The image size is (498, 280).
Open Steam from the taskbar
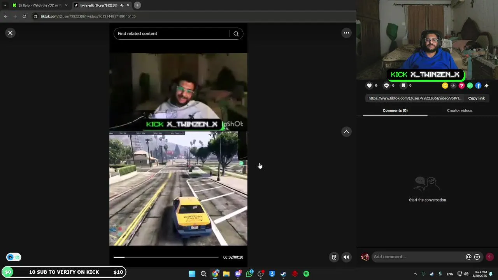283,274
